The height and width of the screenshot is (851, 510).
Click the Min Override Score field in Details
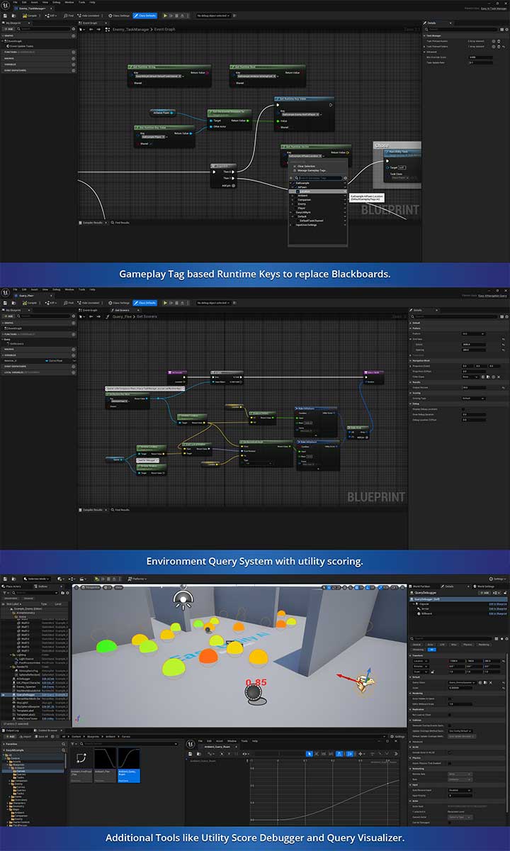[482, 57]
